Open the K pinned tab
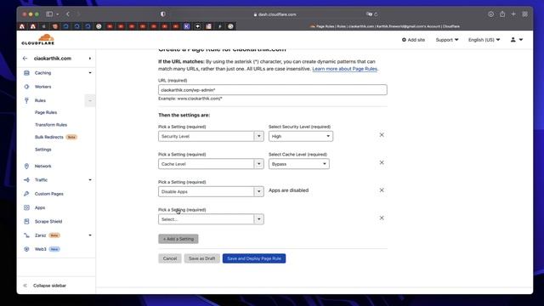The image size is (544, 306). (x=187, y=26)
